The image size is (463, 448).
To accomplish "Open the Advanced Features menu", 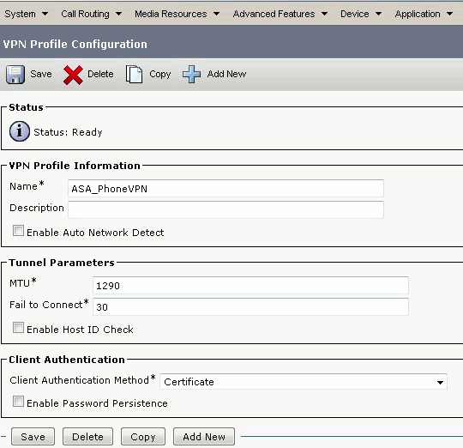I will click(280, 14).
